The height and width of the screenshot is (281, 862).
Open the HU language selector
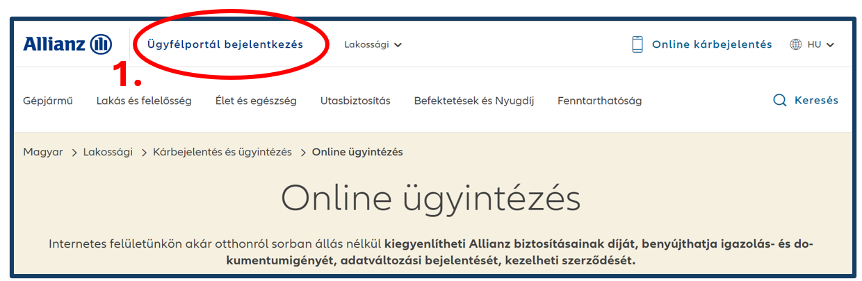click(812, 44)
